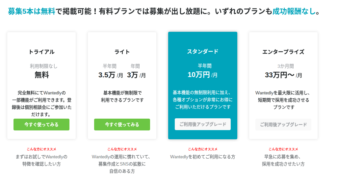338x175 pixels.
Task: Click the 無料 price in the トライアル card
Action: [42, 75]
